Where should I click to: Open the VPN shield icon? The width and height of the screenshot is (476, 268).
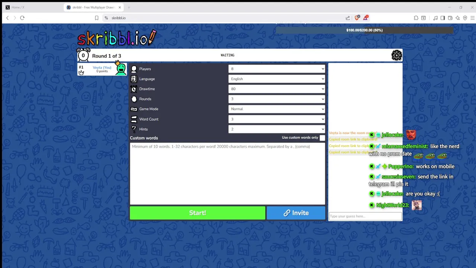(465, 18)
